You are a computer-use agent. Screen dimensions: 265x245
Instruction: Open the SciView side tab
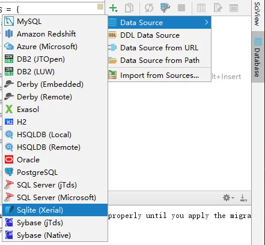[x=258, y=14]
